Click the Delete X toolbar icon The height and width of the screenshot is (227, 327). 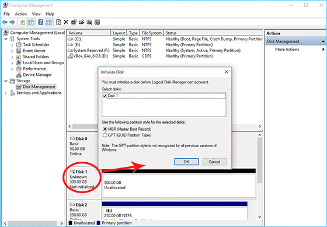click(x=66, y=22)
